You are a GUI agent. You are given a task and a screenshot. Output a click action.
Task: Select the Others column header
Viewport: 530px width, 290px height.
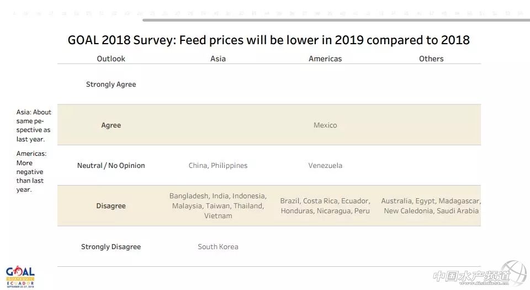[x=431, y=59]
